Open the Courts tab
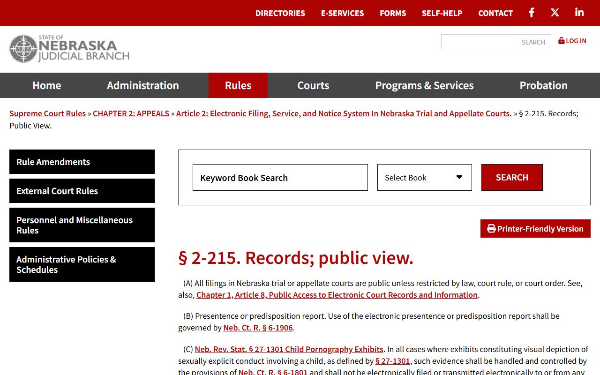 point(313,85)
